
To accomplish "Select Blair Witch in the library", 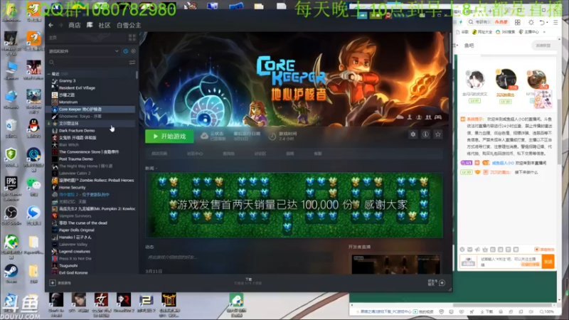I will 68,145.
